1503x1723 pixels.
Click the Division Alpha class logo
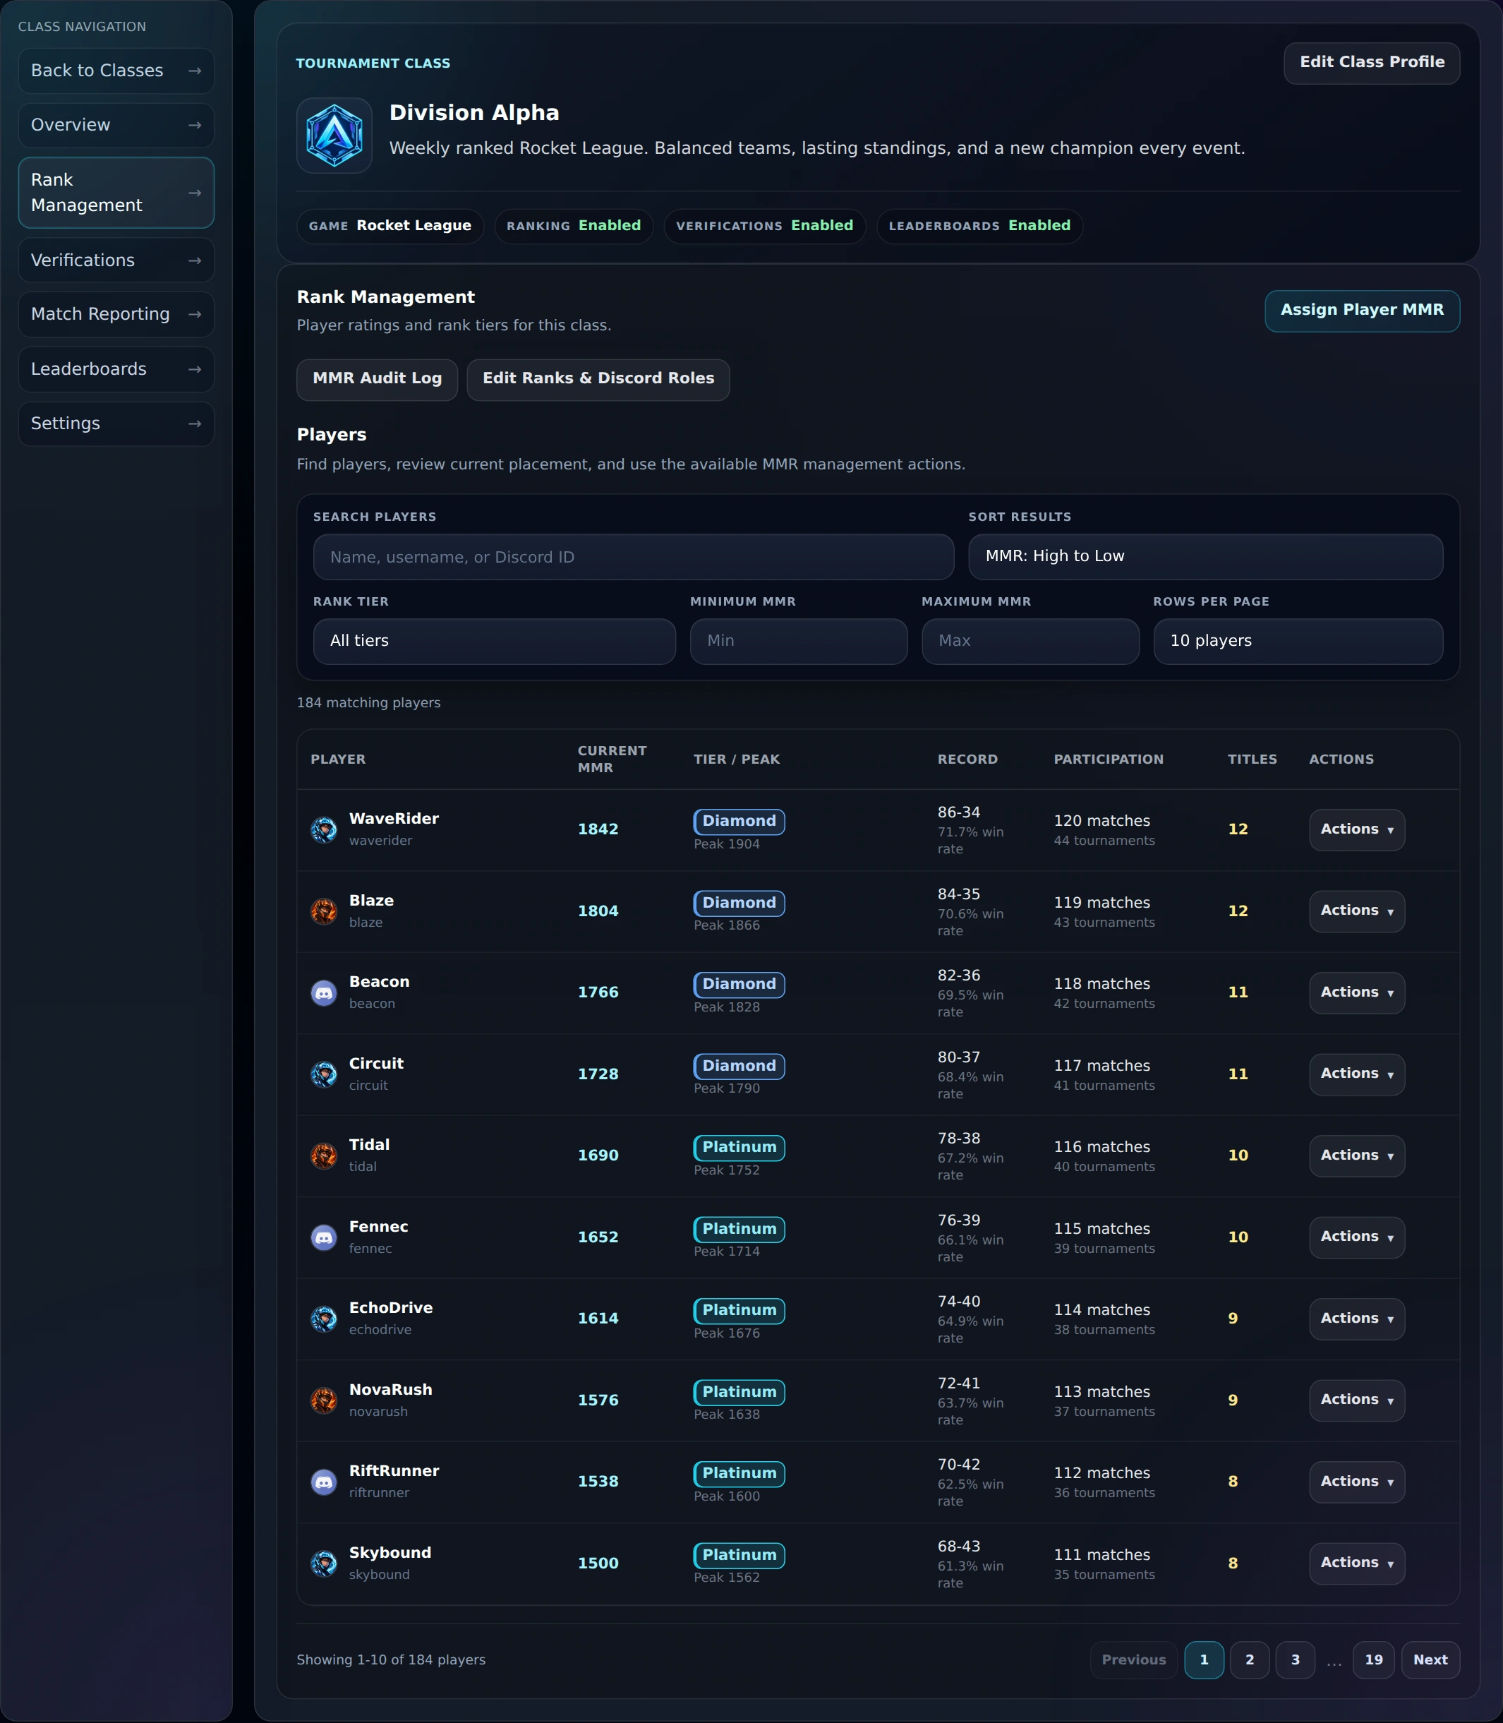334,135
